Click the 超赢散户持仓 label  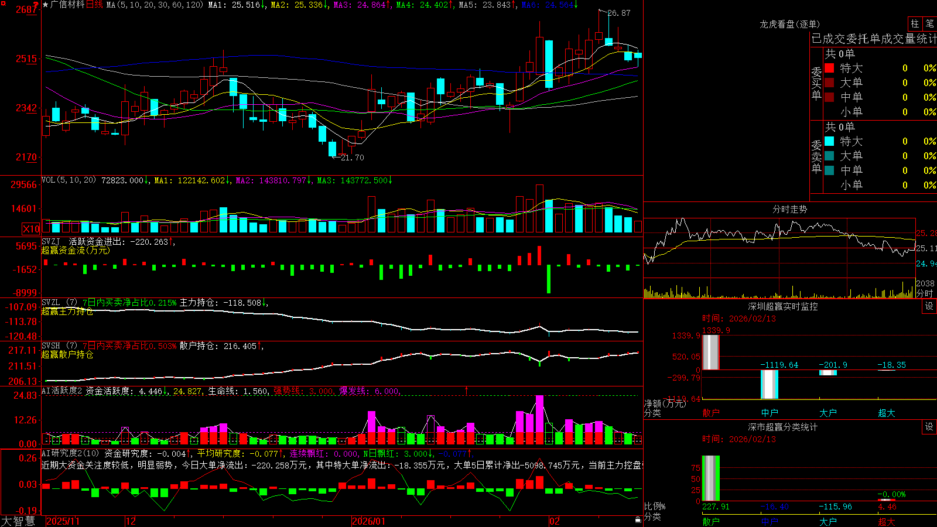tap(67, 355)
